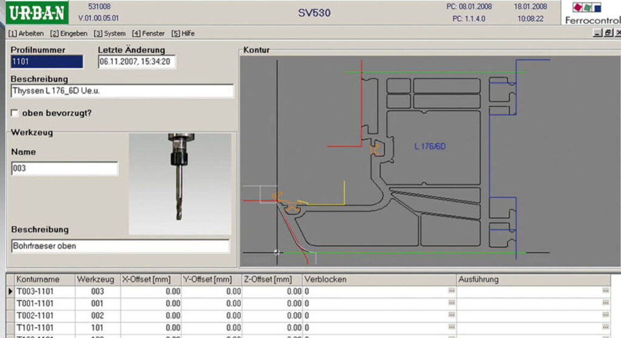Image resolution: width=621 pixels, height=338 pixels.
Task: Open the Arbeiten menu
Action: [x=26, y=34]
